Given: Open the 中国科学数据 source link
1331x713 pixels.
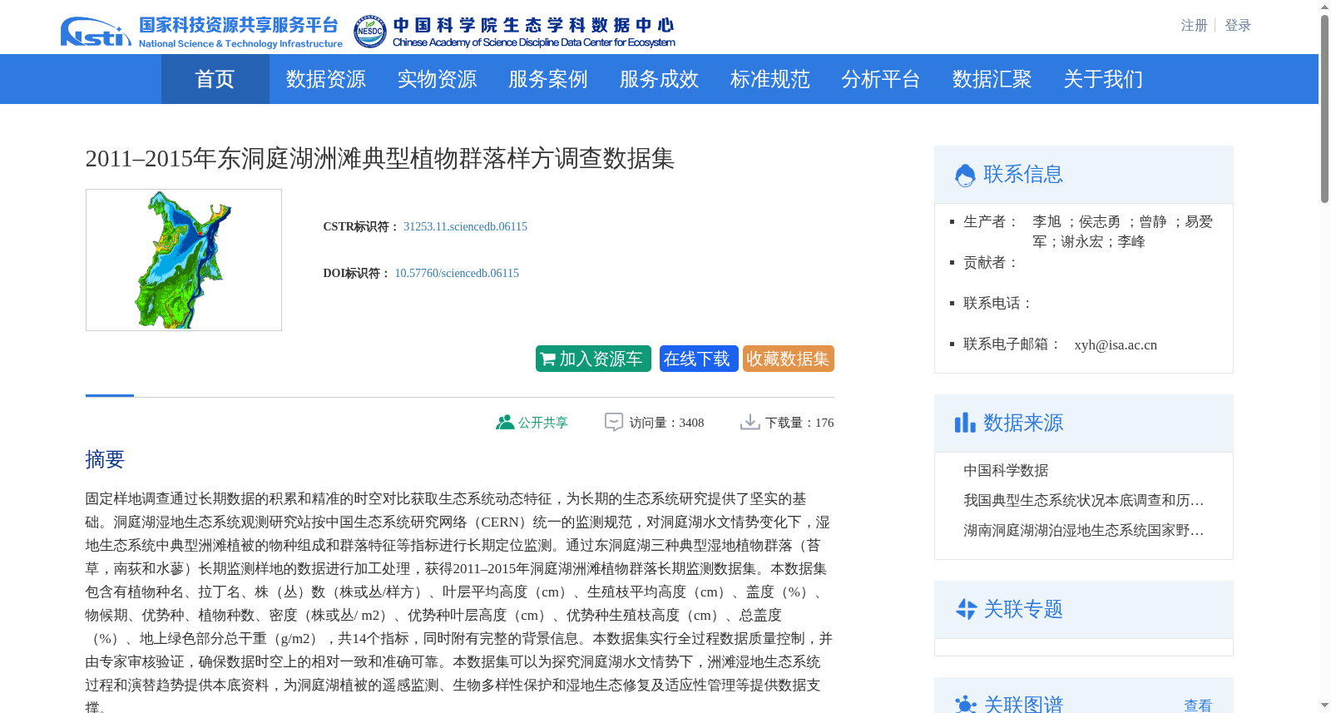Looking at the screenshot, I should pyautogui.click(x=1006, y=470).
